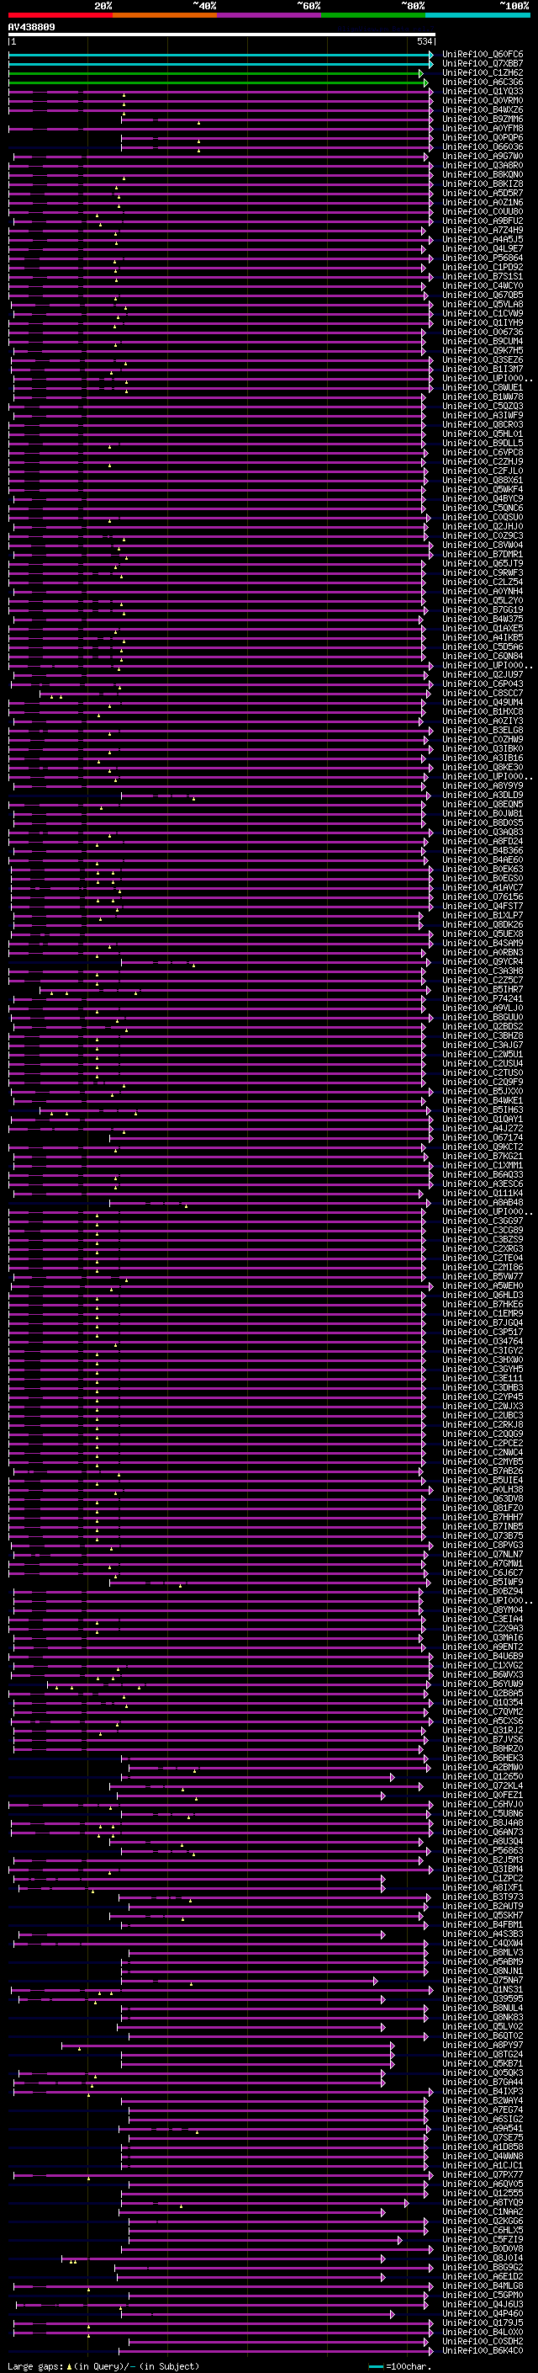
Task: Select the label UniRef100_Q5WLA8
Action: pyautogui.click(x=483, y=304)
